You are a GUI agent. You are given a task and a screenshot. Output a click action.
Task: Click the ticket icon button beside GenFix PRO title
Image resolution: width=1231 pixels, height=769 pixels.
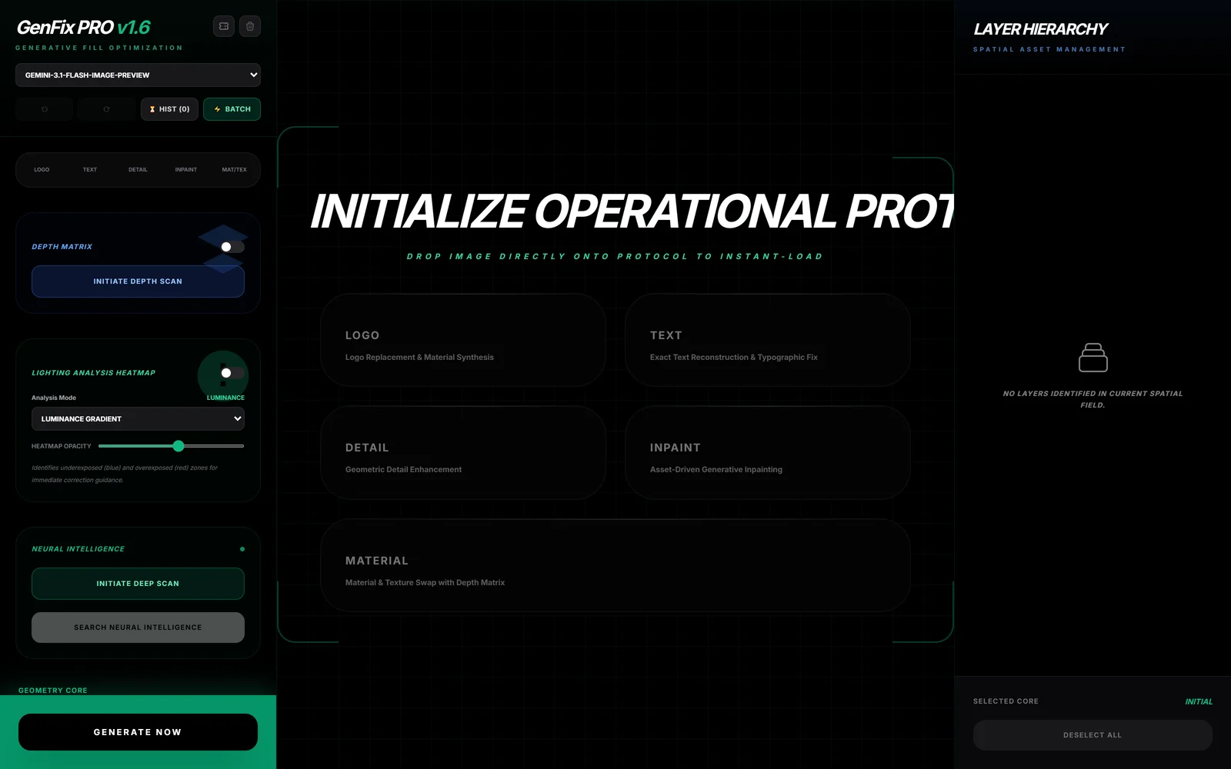tap(224, 26)
